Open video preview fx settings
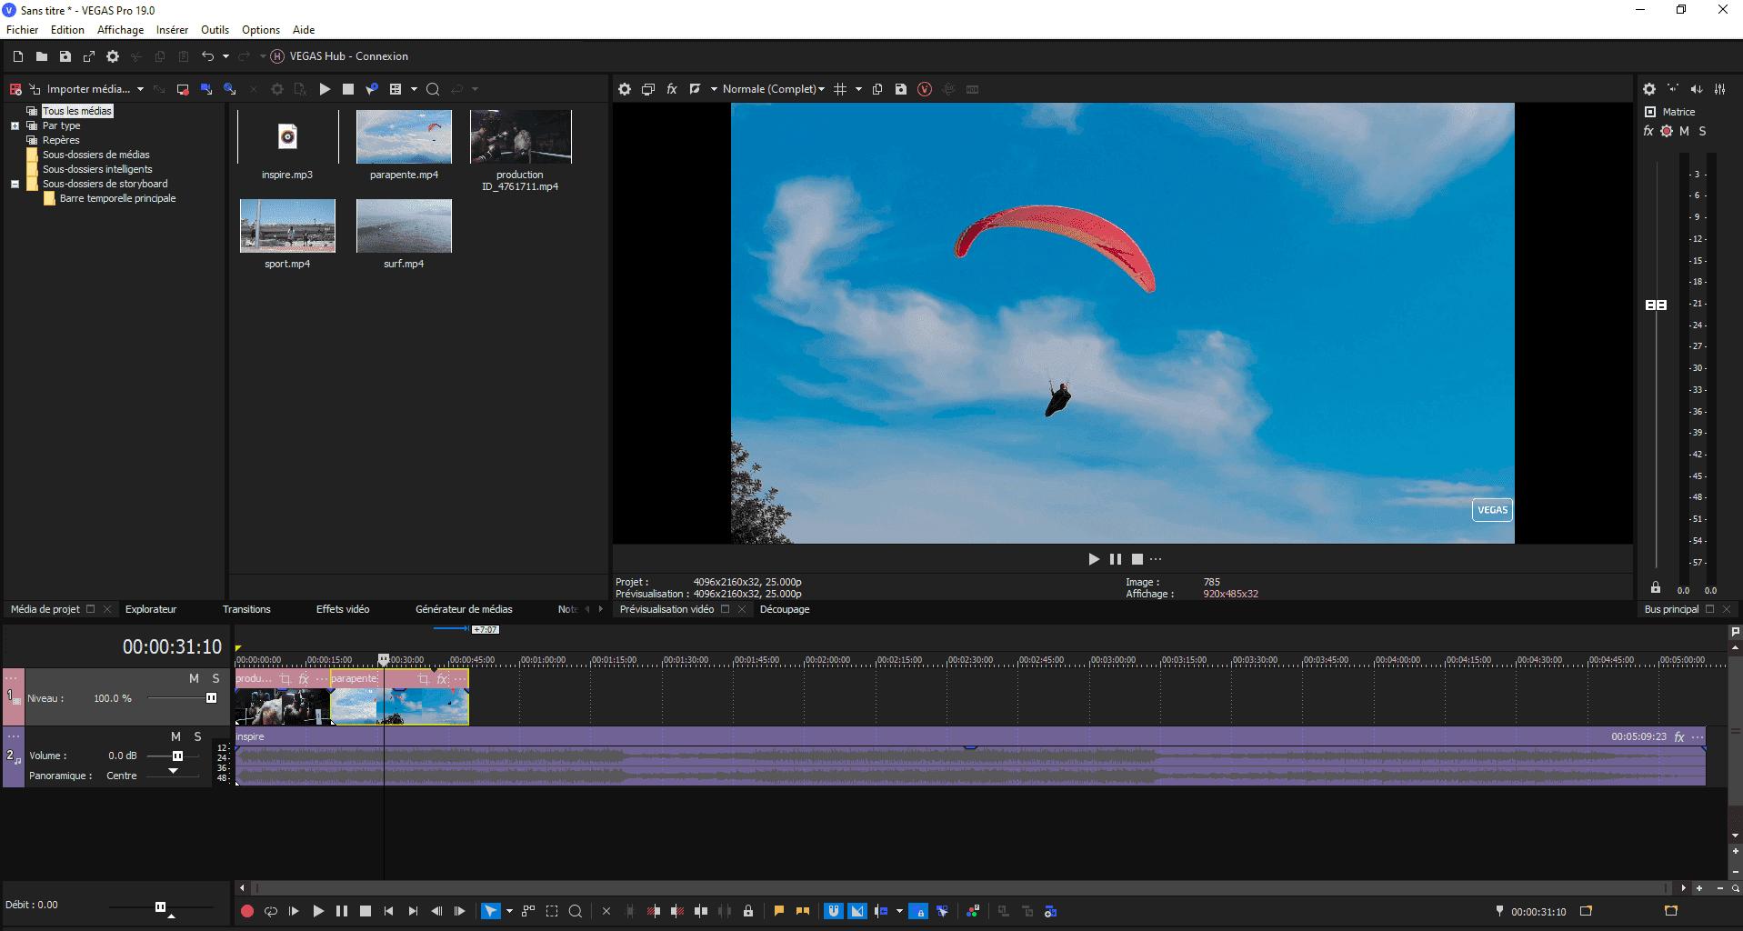This screenshot has height=931, width=1743. [672, 89]
